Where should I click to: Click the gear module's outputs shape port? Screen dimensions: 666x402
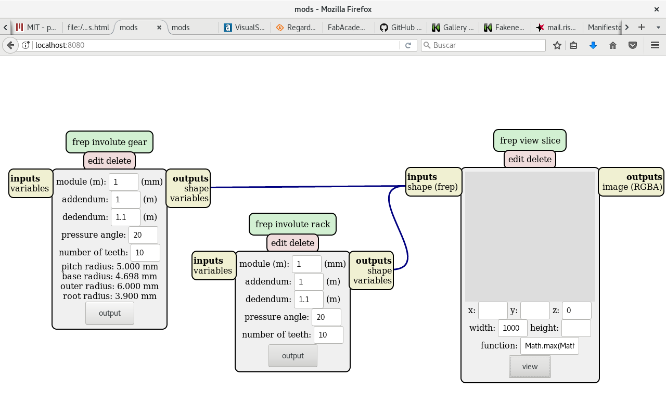[x=196, y=188]
